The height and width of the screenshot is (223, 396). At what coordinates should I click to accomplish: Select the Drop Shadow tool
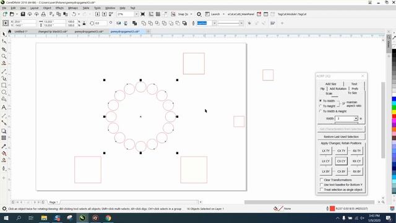[x=4, y=131]
